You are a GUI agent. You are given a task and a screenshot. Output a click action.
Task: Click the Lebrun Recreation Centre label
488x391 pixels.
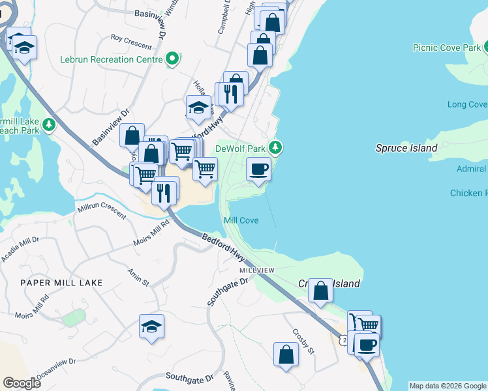(x=112, y=59)
